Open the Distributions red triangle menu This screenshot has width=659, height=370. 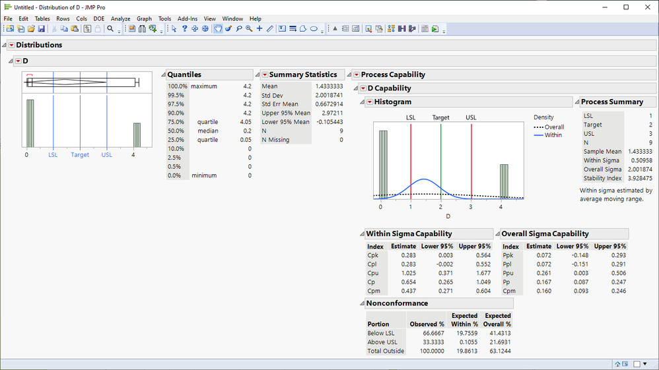pyautogui.click(x=11, y=45)
